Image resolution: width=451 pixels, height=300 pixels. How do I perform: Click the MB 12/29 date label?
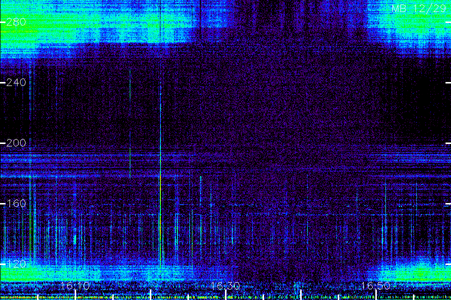click(x=418, y=8)
